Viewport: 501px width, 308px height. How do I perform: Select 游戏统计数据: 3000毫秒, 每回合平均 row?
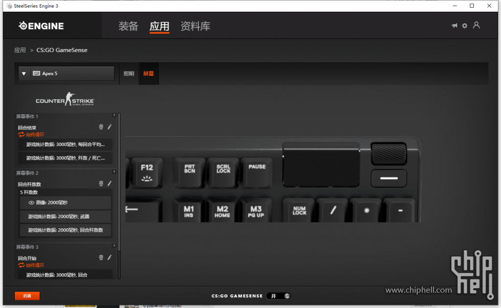tap(65, 144)
